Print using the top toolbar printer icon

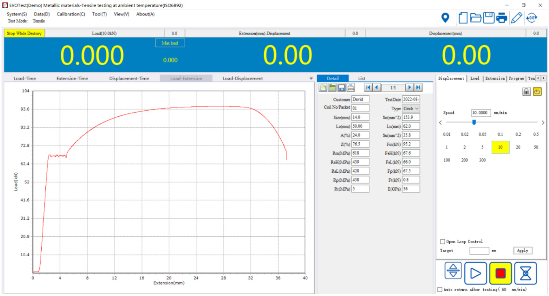(x=502, y=18)
